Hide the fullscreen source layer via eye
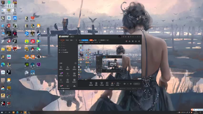This screenshot has height=114, width=203. click(59, 50)
